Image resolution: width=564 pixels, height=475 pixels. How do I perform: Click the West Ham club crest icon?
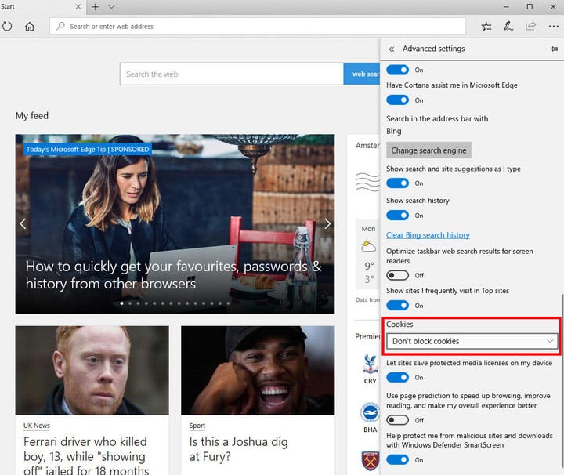click(x=371, y=461)
